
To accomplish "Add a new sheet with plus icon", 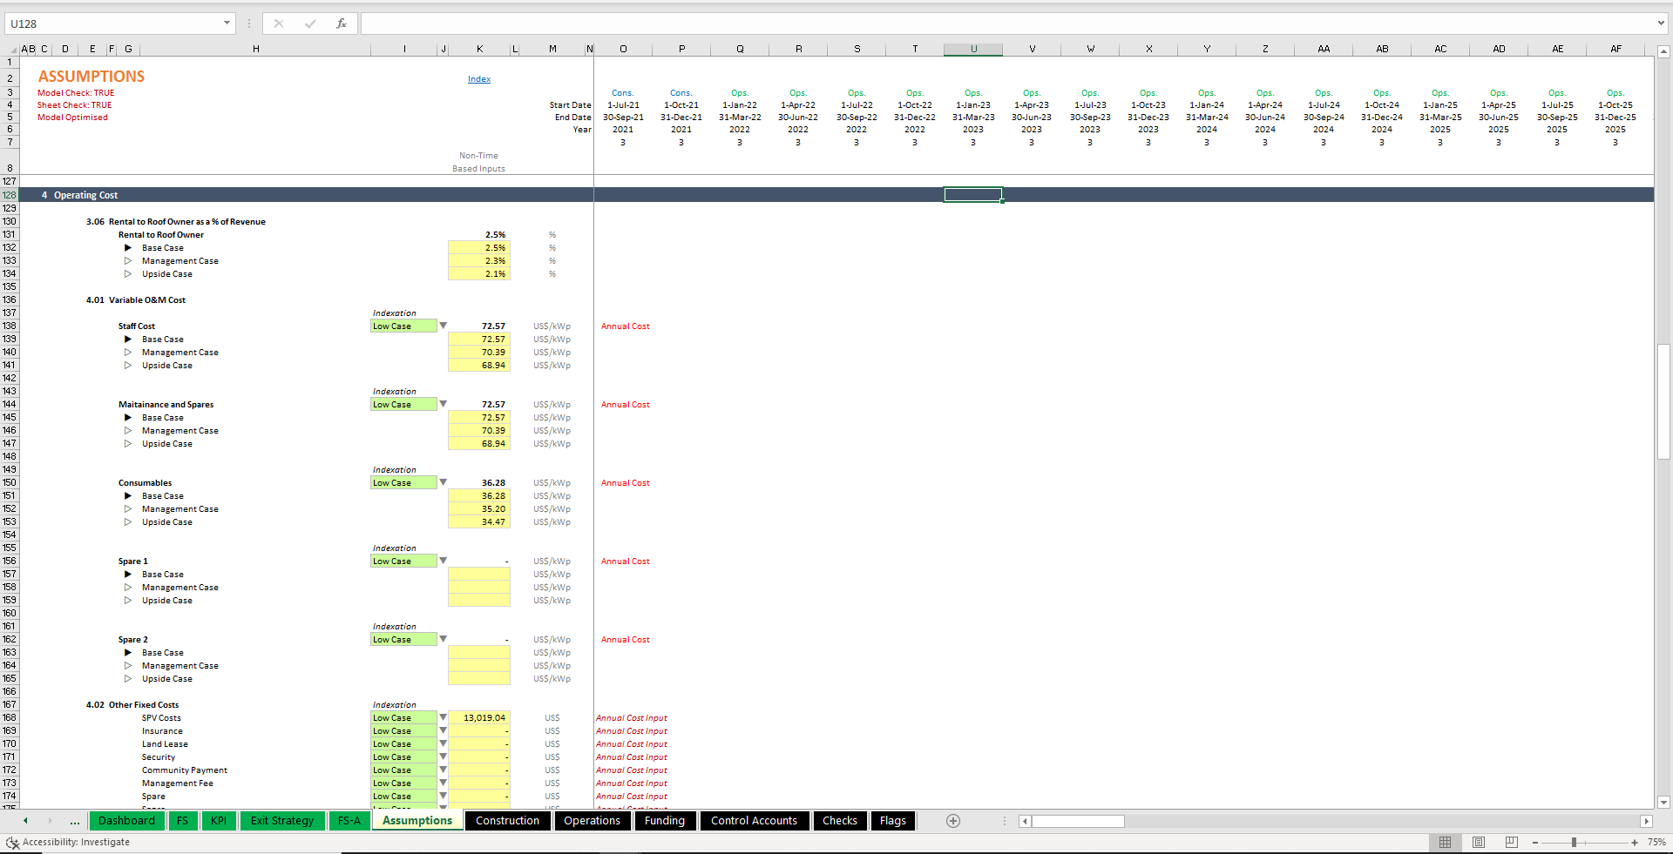I will (953, 821).
